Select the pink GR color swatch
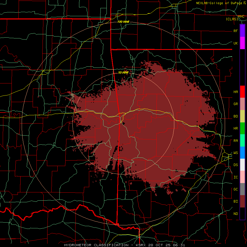The width and height of the screenshot is (247, 247). click(242, 104)
